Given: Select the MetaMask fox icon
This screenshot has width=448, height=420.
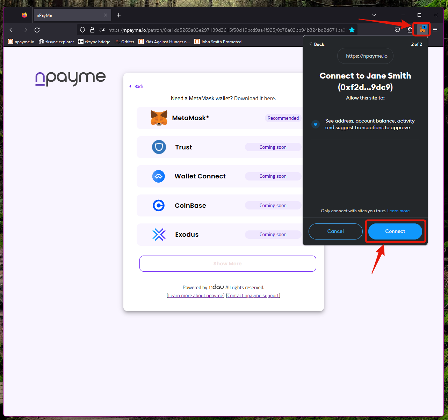Looking at the screenshot, I should tap(159, 118).
